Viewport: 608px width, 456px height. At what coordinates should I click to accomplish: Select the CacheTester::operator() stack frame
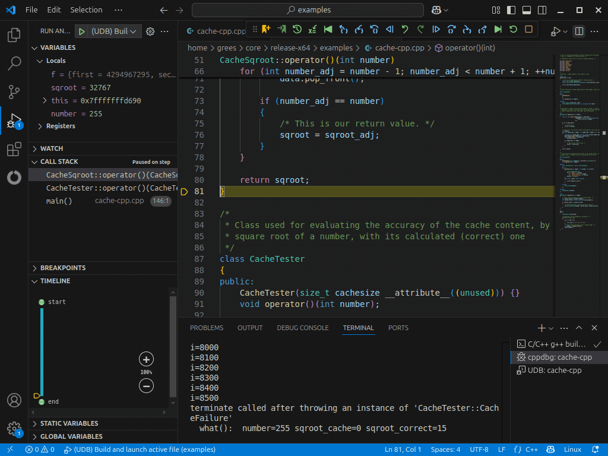coord(103,188)
